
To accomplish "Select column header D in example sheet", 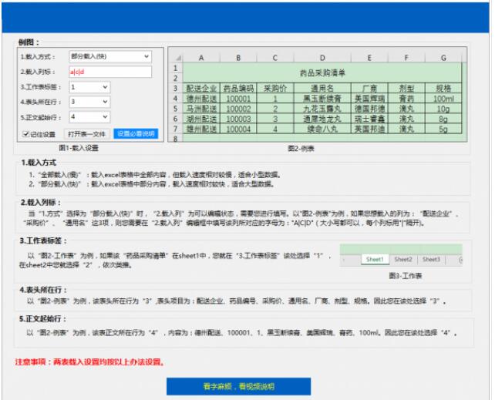I will [322, 58].
